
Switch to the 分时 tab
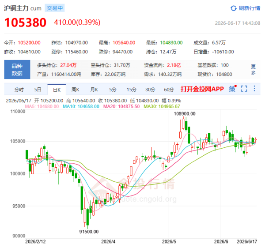click(x=19, y=90)
